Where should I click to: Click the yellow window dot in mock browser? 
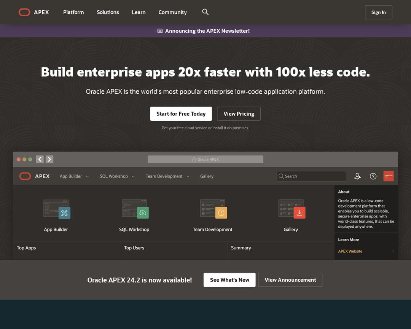tap(24, 159)
